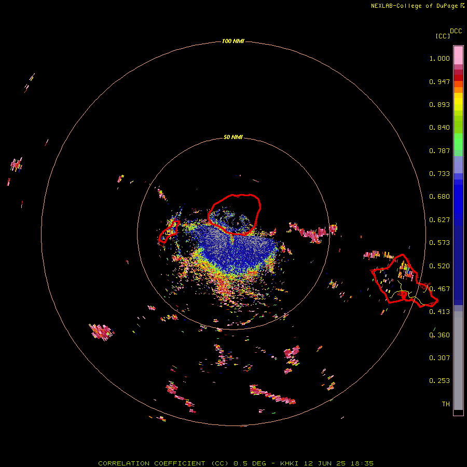The height and width of the screenshot is (467, 467).
Task: Click the red polygon on the eastern range ring
Action: 404,281
